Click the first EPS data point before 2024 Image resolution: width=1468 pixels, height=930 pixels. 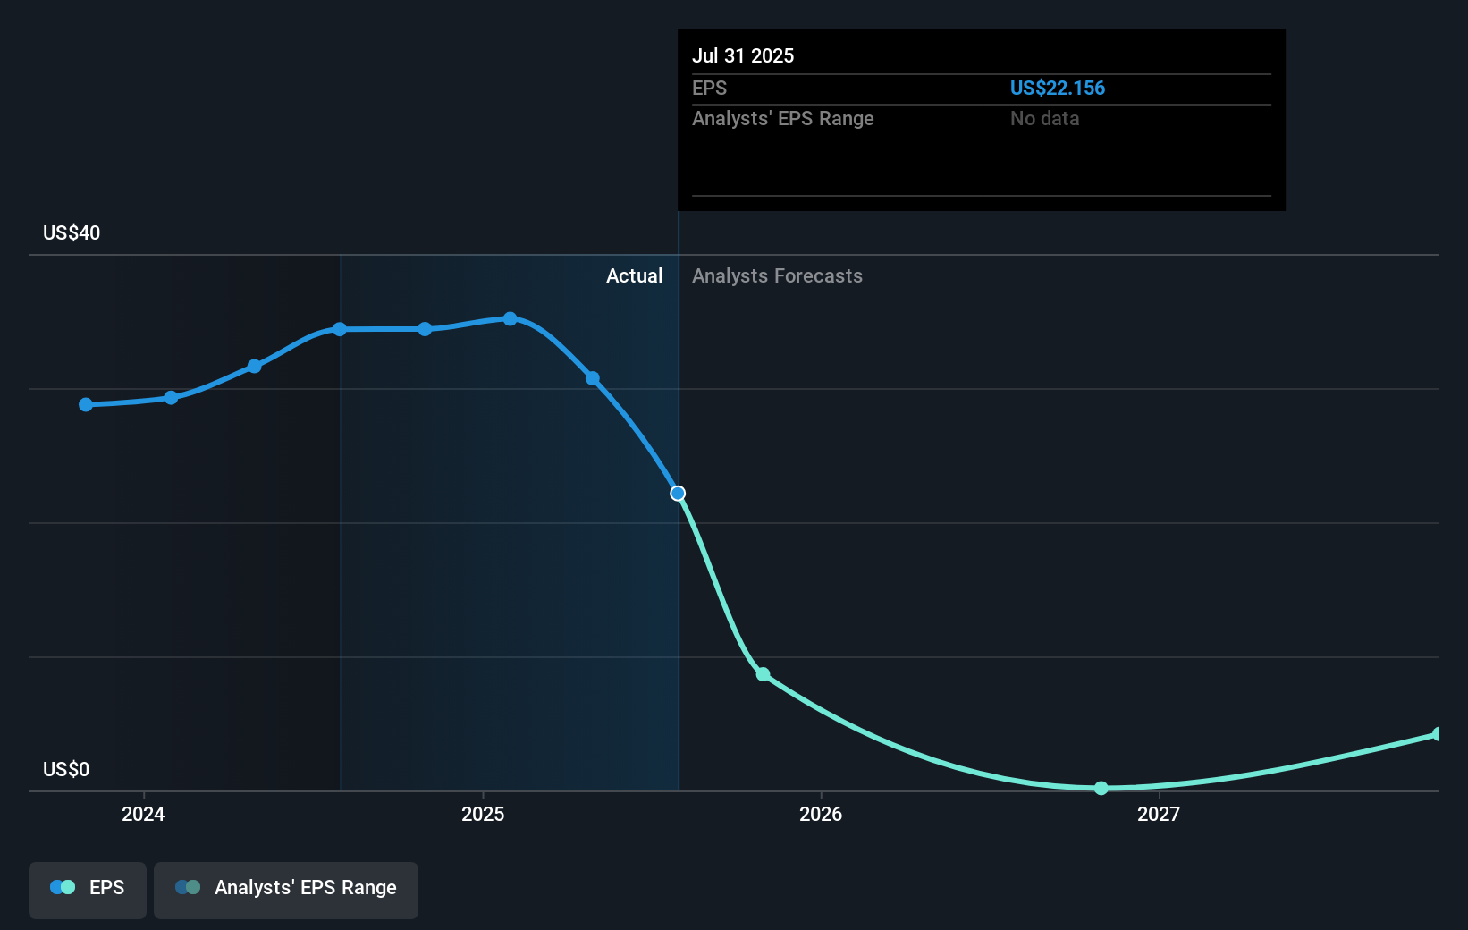86,405
